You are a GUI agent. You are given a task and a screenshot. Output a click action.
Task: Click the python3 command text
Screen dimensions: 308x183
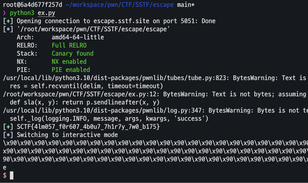pyautogui.click(x=22, y=13)
